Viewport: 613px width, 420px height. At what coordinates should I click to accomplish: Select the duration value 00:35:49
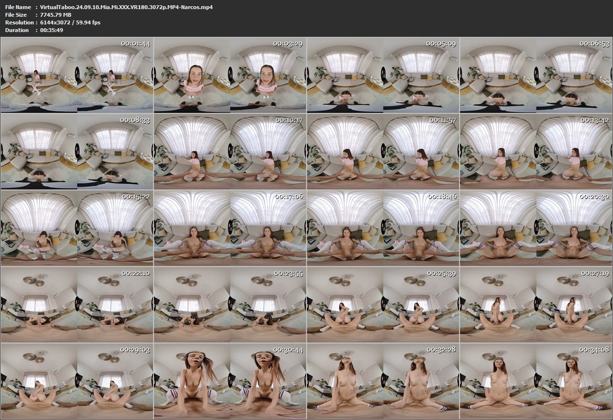tap(51, 30)
